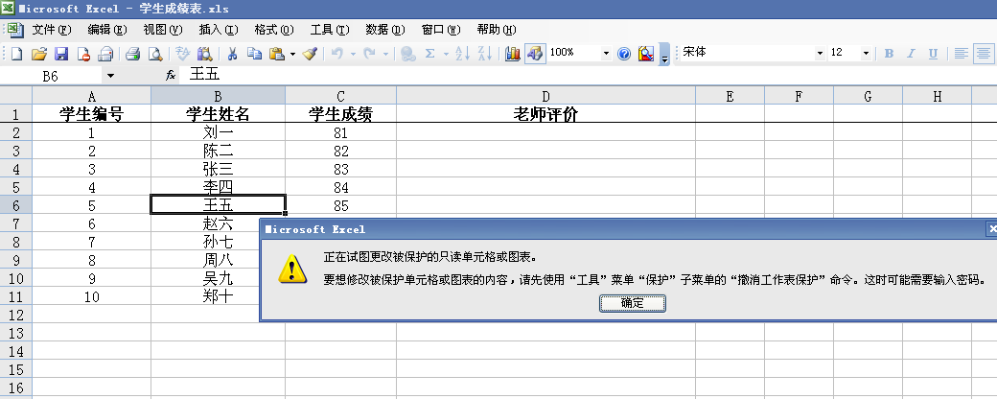
Task: Run the Spelling check icon
Action: tap(182, 54)
